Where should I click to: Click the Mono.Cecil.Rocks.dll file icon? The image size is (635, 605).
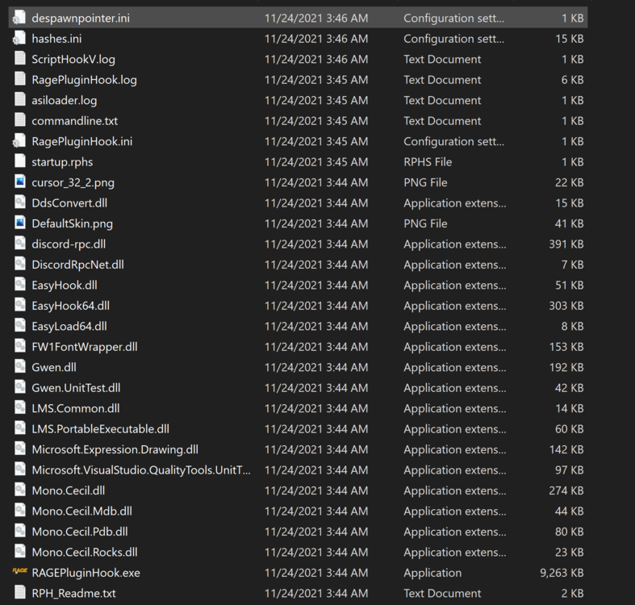click(x=20, y=552)
